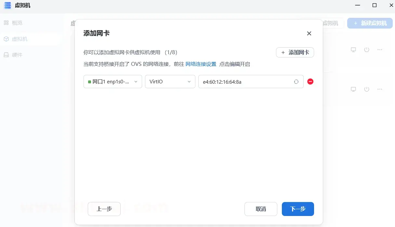395x227 pixels.
Task: Click the MAC address regenerate refresh icon
Action: [x=296, y=82]
